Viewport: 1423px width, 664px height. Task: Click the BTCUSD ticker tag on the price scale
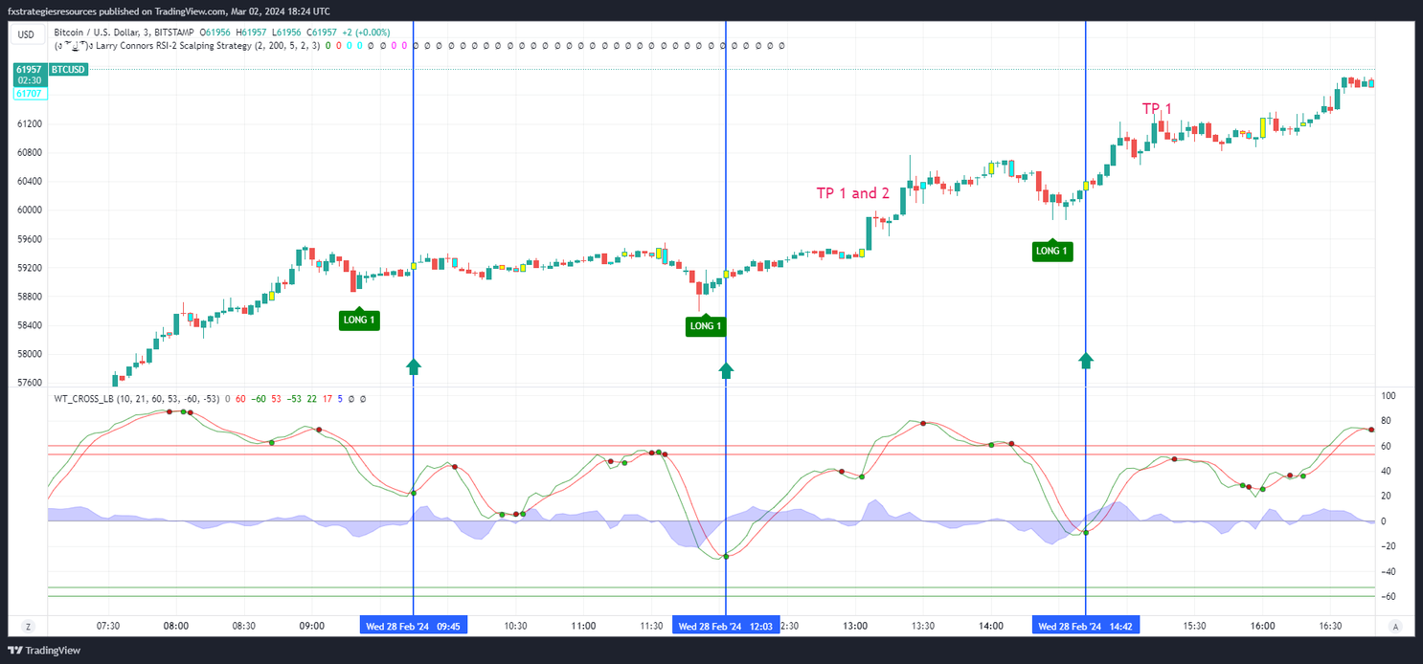[x=69, y=69]
